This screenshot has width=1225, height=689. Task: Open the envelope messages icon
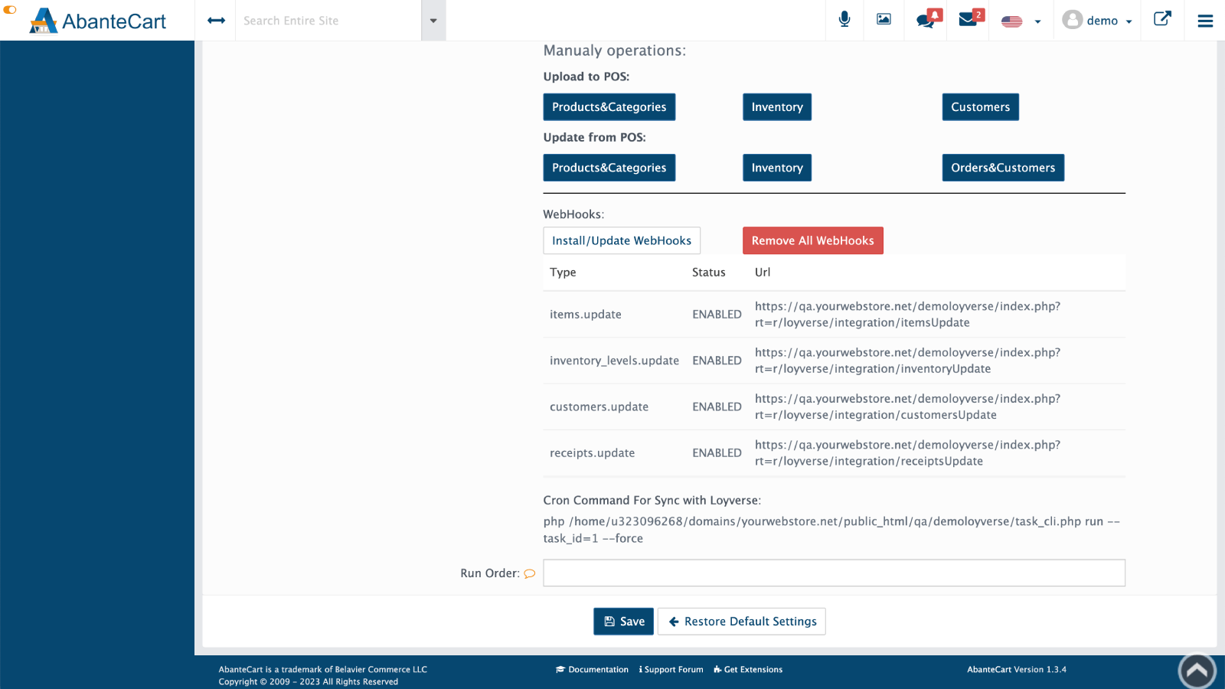(x=969, y=20)
